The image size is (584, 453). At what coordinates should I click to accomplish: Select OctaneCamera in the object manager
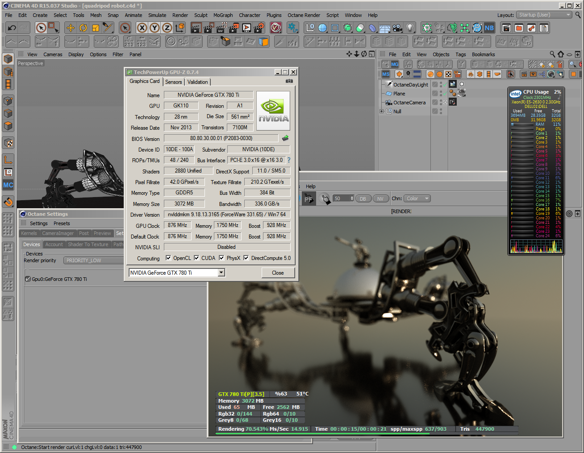click(409, 103)
